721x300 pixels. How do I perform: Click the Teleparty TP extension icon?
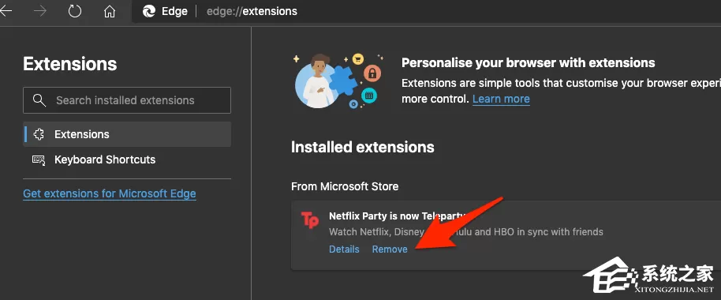tap(309, 220)
